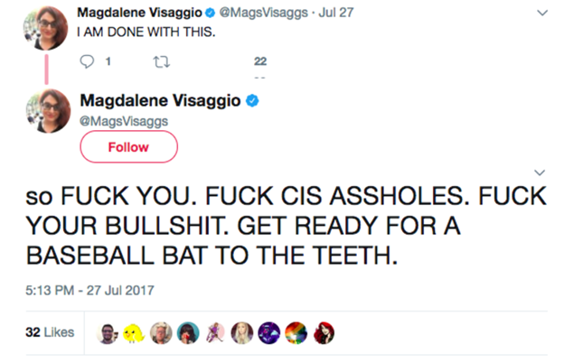Open the blonde-haired avatar liker profile

242,333
